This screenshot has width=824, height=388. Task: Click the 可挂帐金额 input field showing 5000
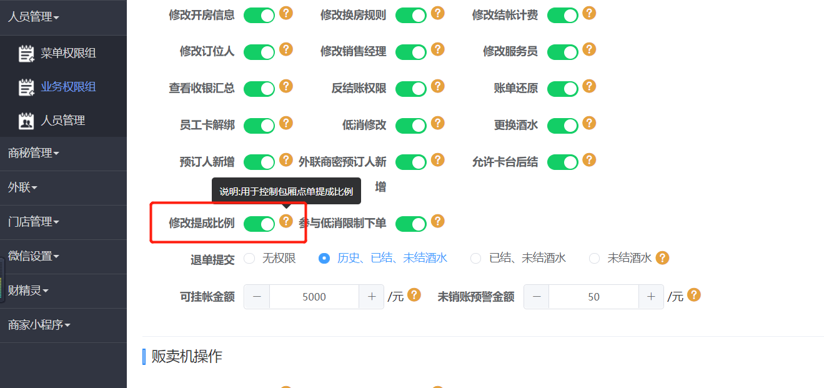pos(314,297)
